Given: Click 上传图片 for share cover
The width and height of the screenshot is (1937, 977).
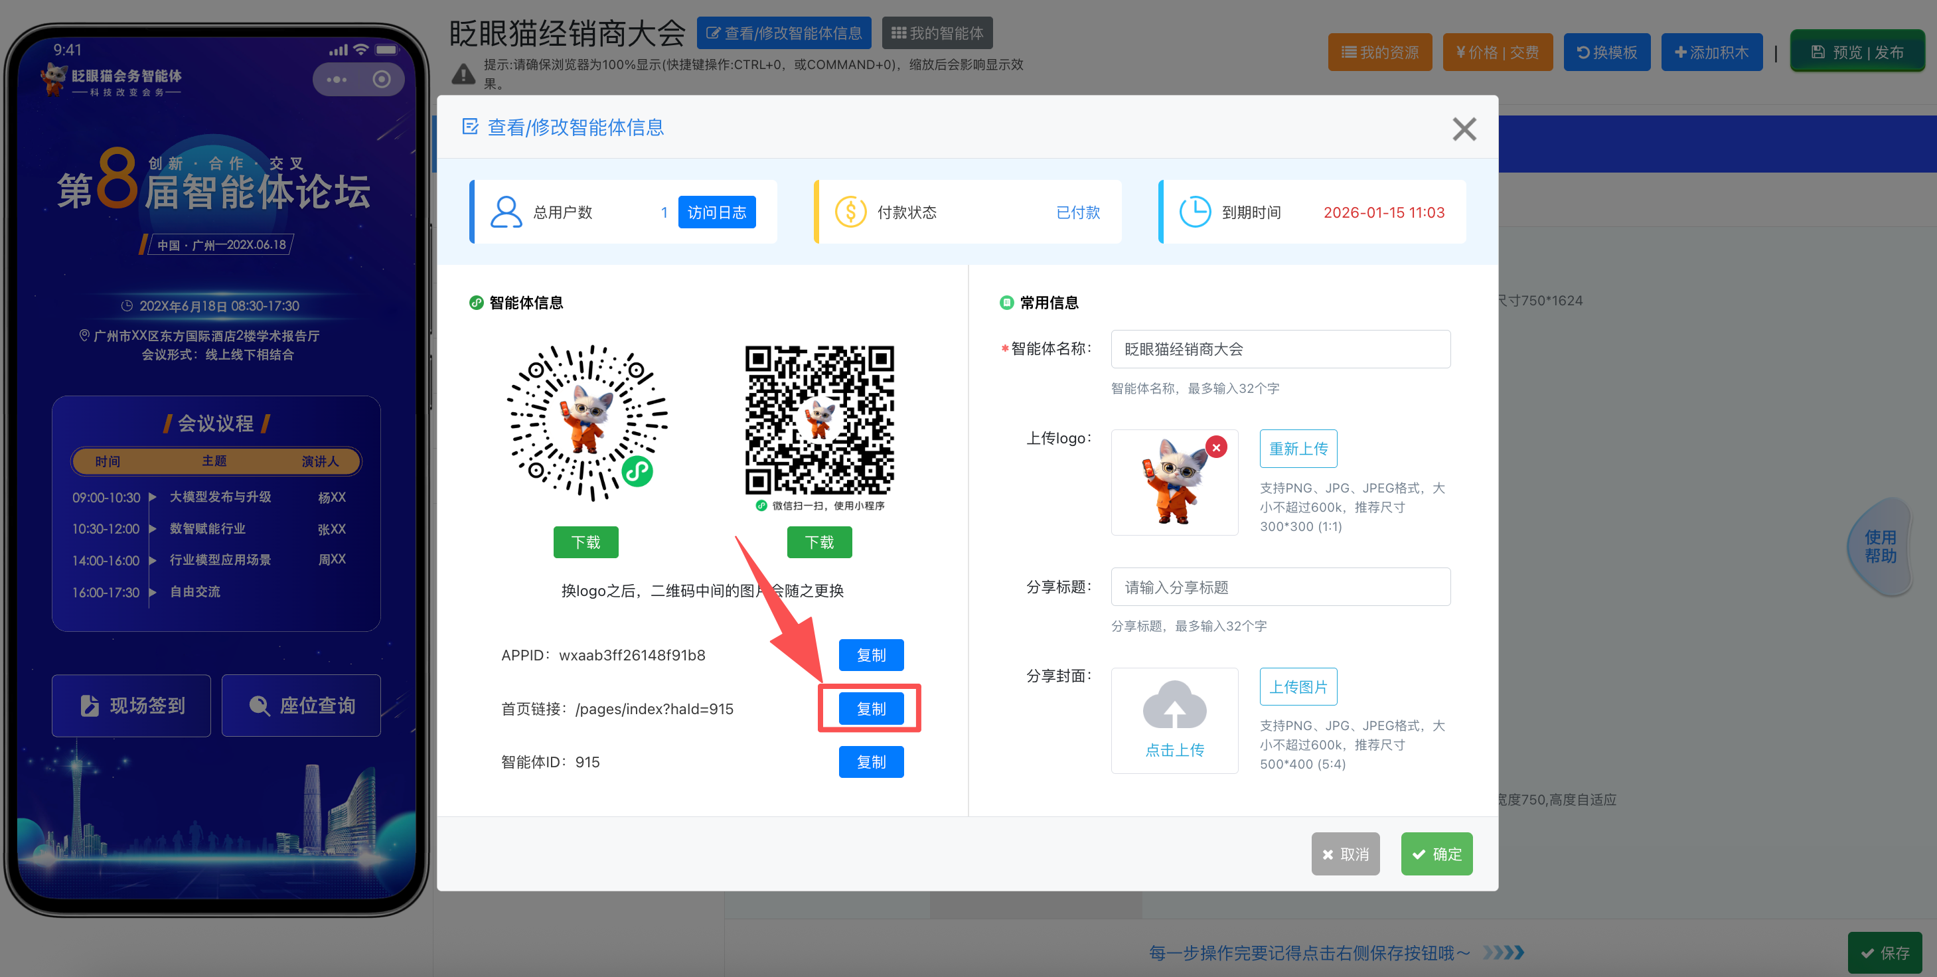Looking at the screenshot, I should (1298, 687).
